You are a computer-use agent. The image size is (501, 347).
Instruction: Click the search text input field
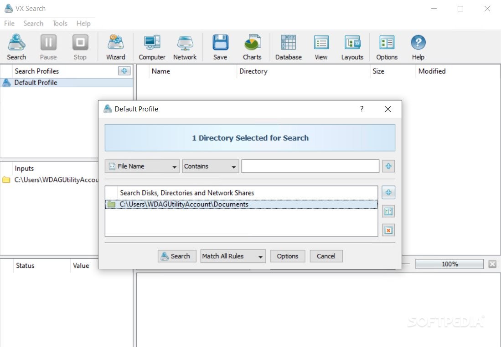(x=310, y=166)
